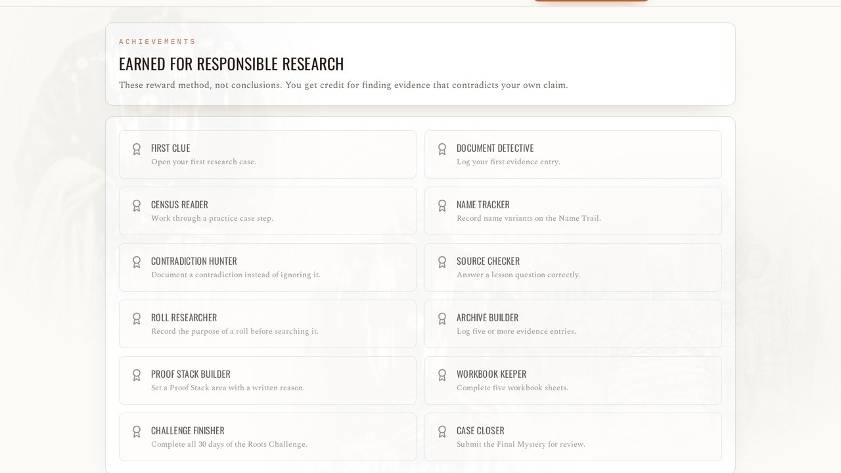This screenshot has height=473, width=841.
Task: Click the "EARNED FOR RESPONSIBLE RESEARCH" heading
Action: 231,64
